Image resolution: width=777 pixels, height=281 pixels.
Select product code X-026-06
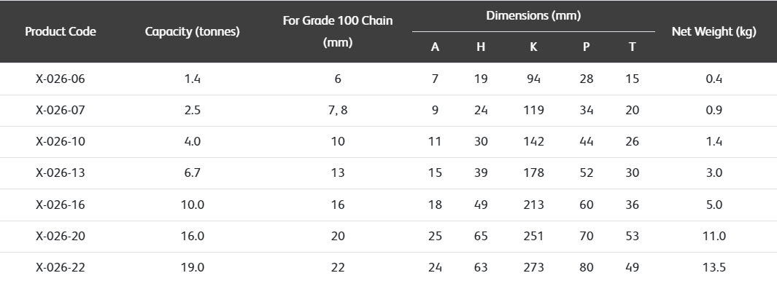click(x=61, y=79)
